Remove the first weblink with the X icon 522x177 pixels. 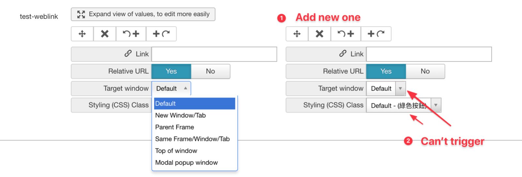pyautogui.click(x=105, y=34)
